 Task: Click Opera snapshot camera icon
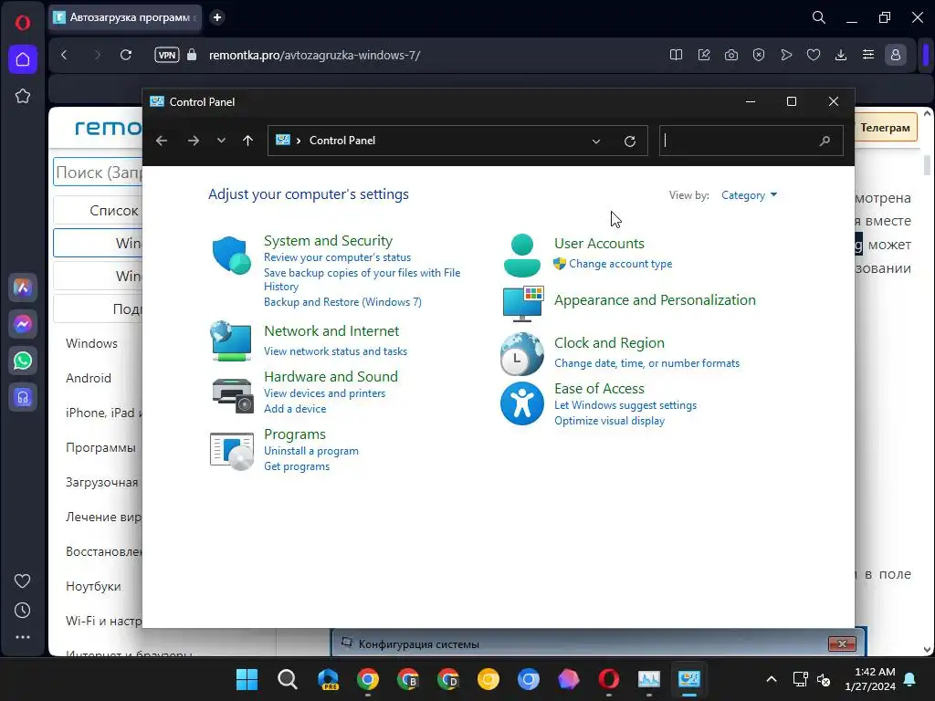[x=731, y=55]
